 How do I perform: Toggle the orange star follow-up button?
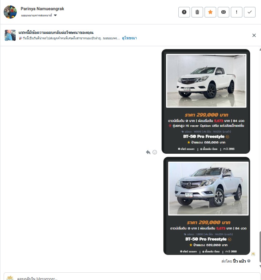210,12
